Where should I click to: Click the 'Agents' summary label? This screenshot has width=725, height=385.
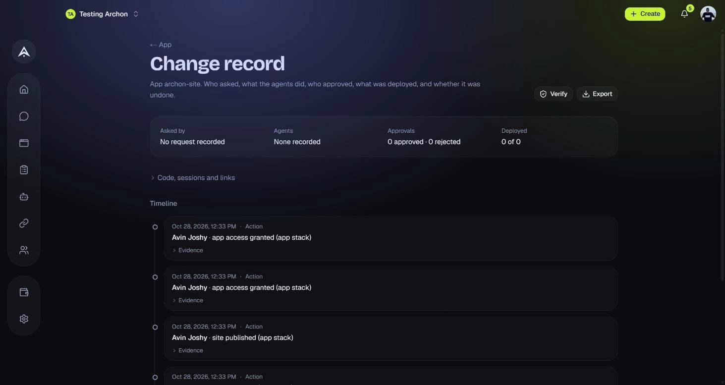click(283, 131)
